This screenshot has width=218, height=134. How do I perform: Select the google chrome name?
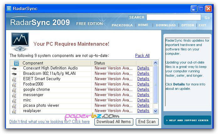pyautogui.click(x=37, y=90)
